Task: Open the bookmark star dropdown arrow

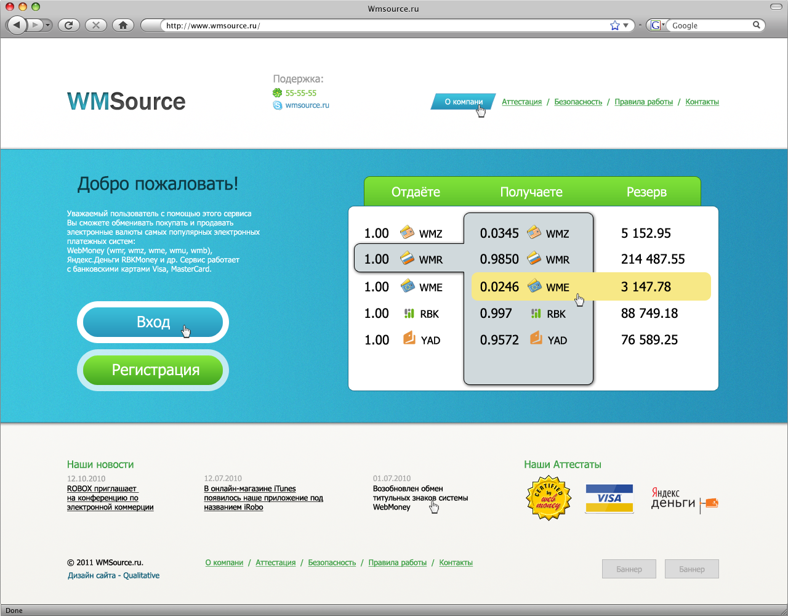Action: click(x=625, y=25)
